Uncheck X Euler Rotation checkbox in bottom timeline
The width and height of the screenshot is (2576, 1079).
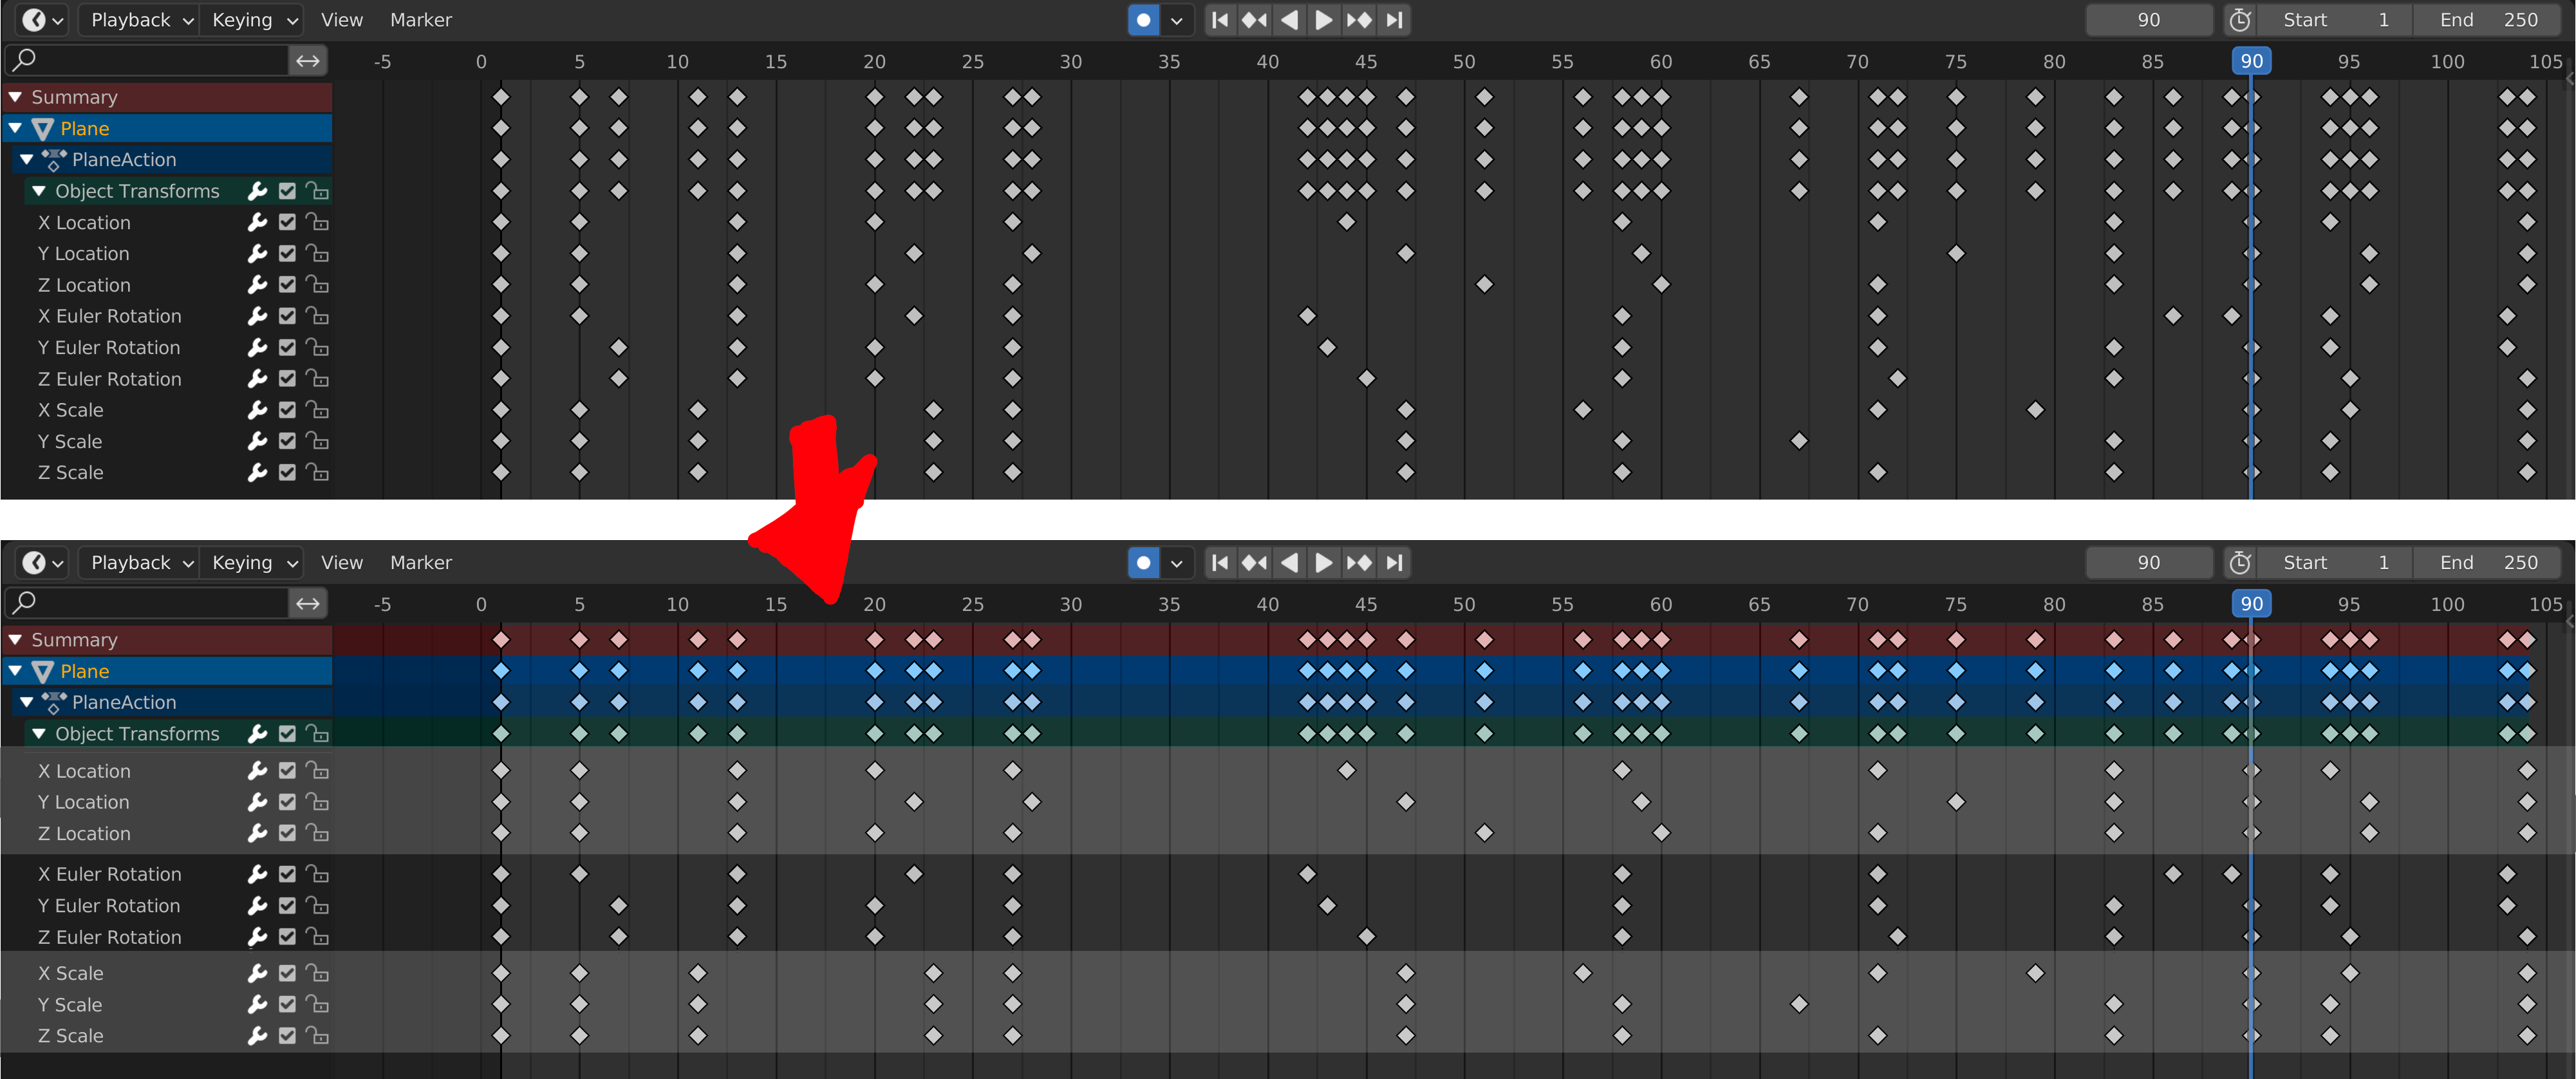point(287,874)
